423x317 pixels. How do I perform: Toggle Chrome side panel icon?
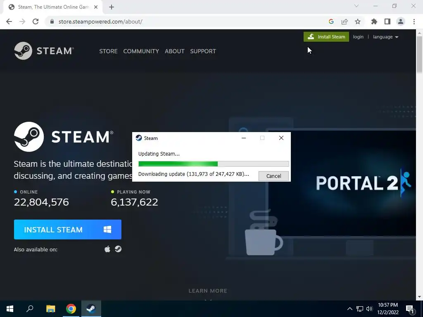(387, 21)
